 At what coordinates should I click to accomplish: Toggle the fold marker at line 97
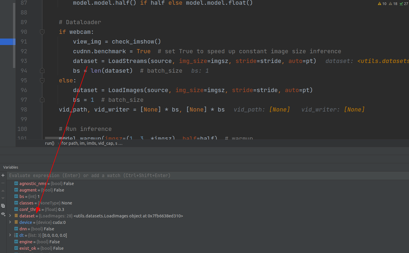coord(42,100)
